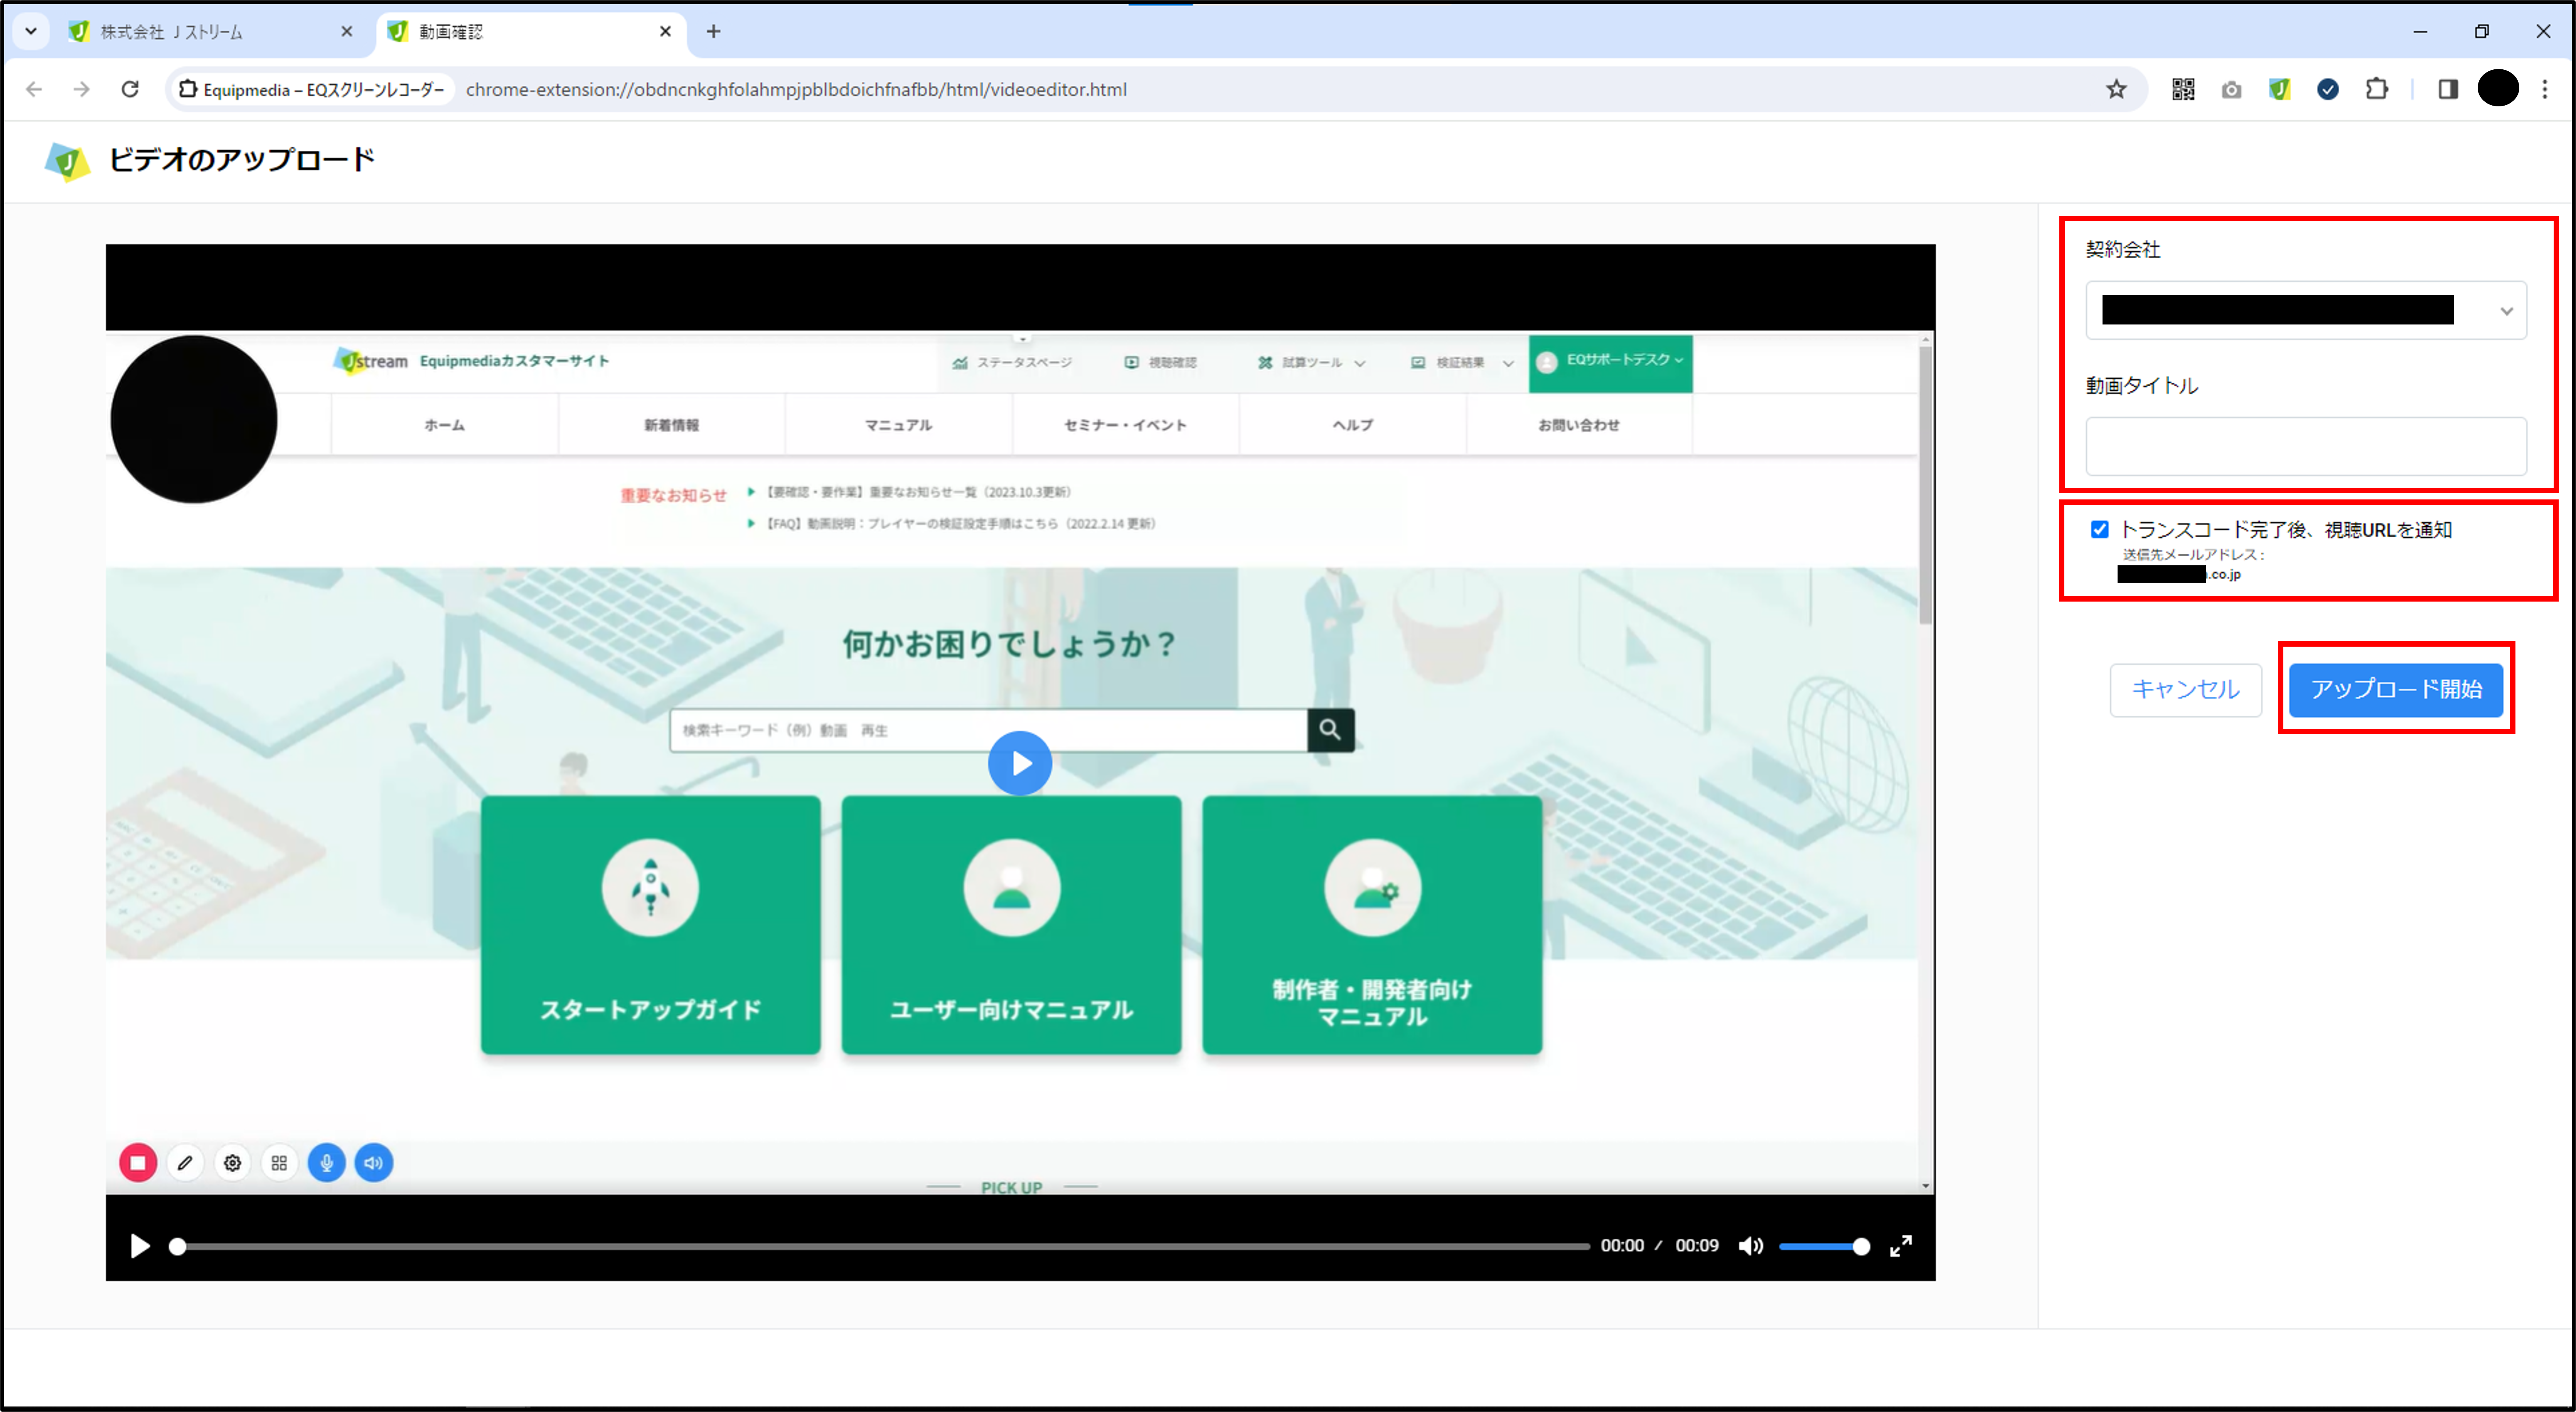
Task: Open the recorder settings gear icon
Action: (x=232, y=1163)
